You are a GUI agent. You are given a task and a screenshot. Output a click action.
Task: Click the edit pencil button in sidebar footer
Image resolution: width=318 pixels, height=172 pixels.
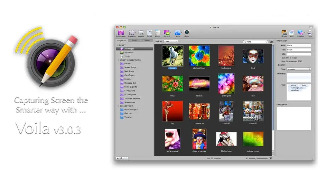point(126,158)
